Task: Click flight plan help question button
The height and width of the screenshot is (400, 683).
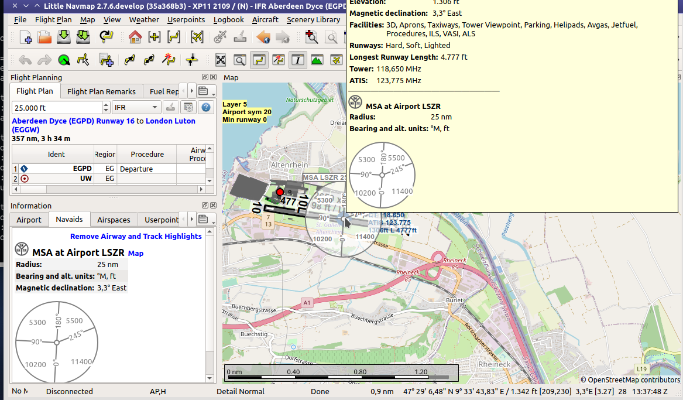Action: (206, 107)
